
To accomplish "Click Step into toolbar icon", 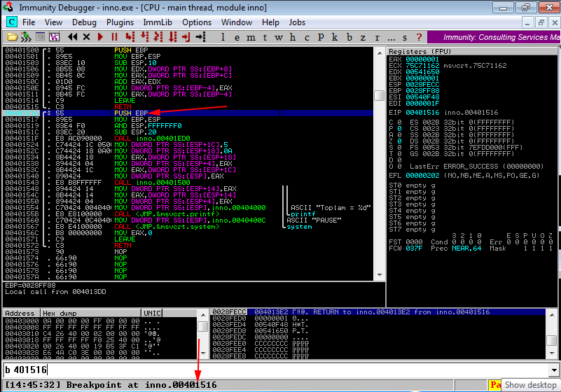I will click(130, 36).
